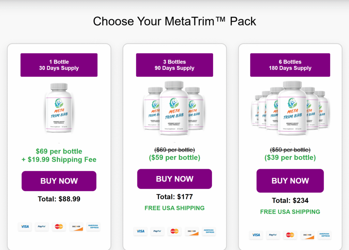The image size is (349, 250).
Task: Click the '3 Bottles 90 Days Supply' banner
Action: click(x=174, y=65)
